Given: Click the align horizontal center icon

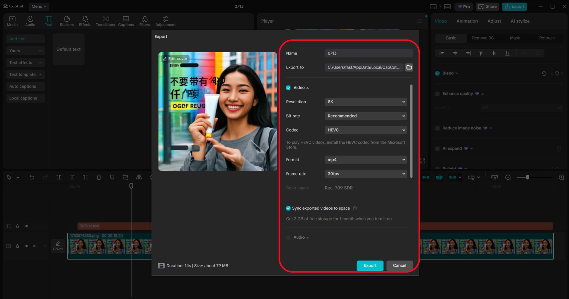Looking at the screenshot, I should click(x=455, y=53).
